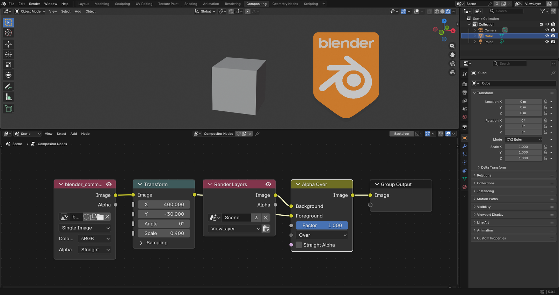The image size is (559, 295).
Task: Switch perspective/orthographic grid icon
Action: click(452, 72)
